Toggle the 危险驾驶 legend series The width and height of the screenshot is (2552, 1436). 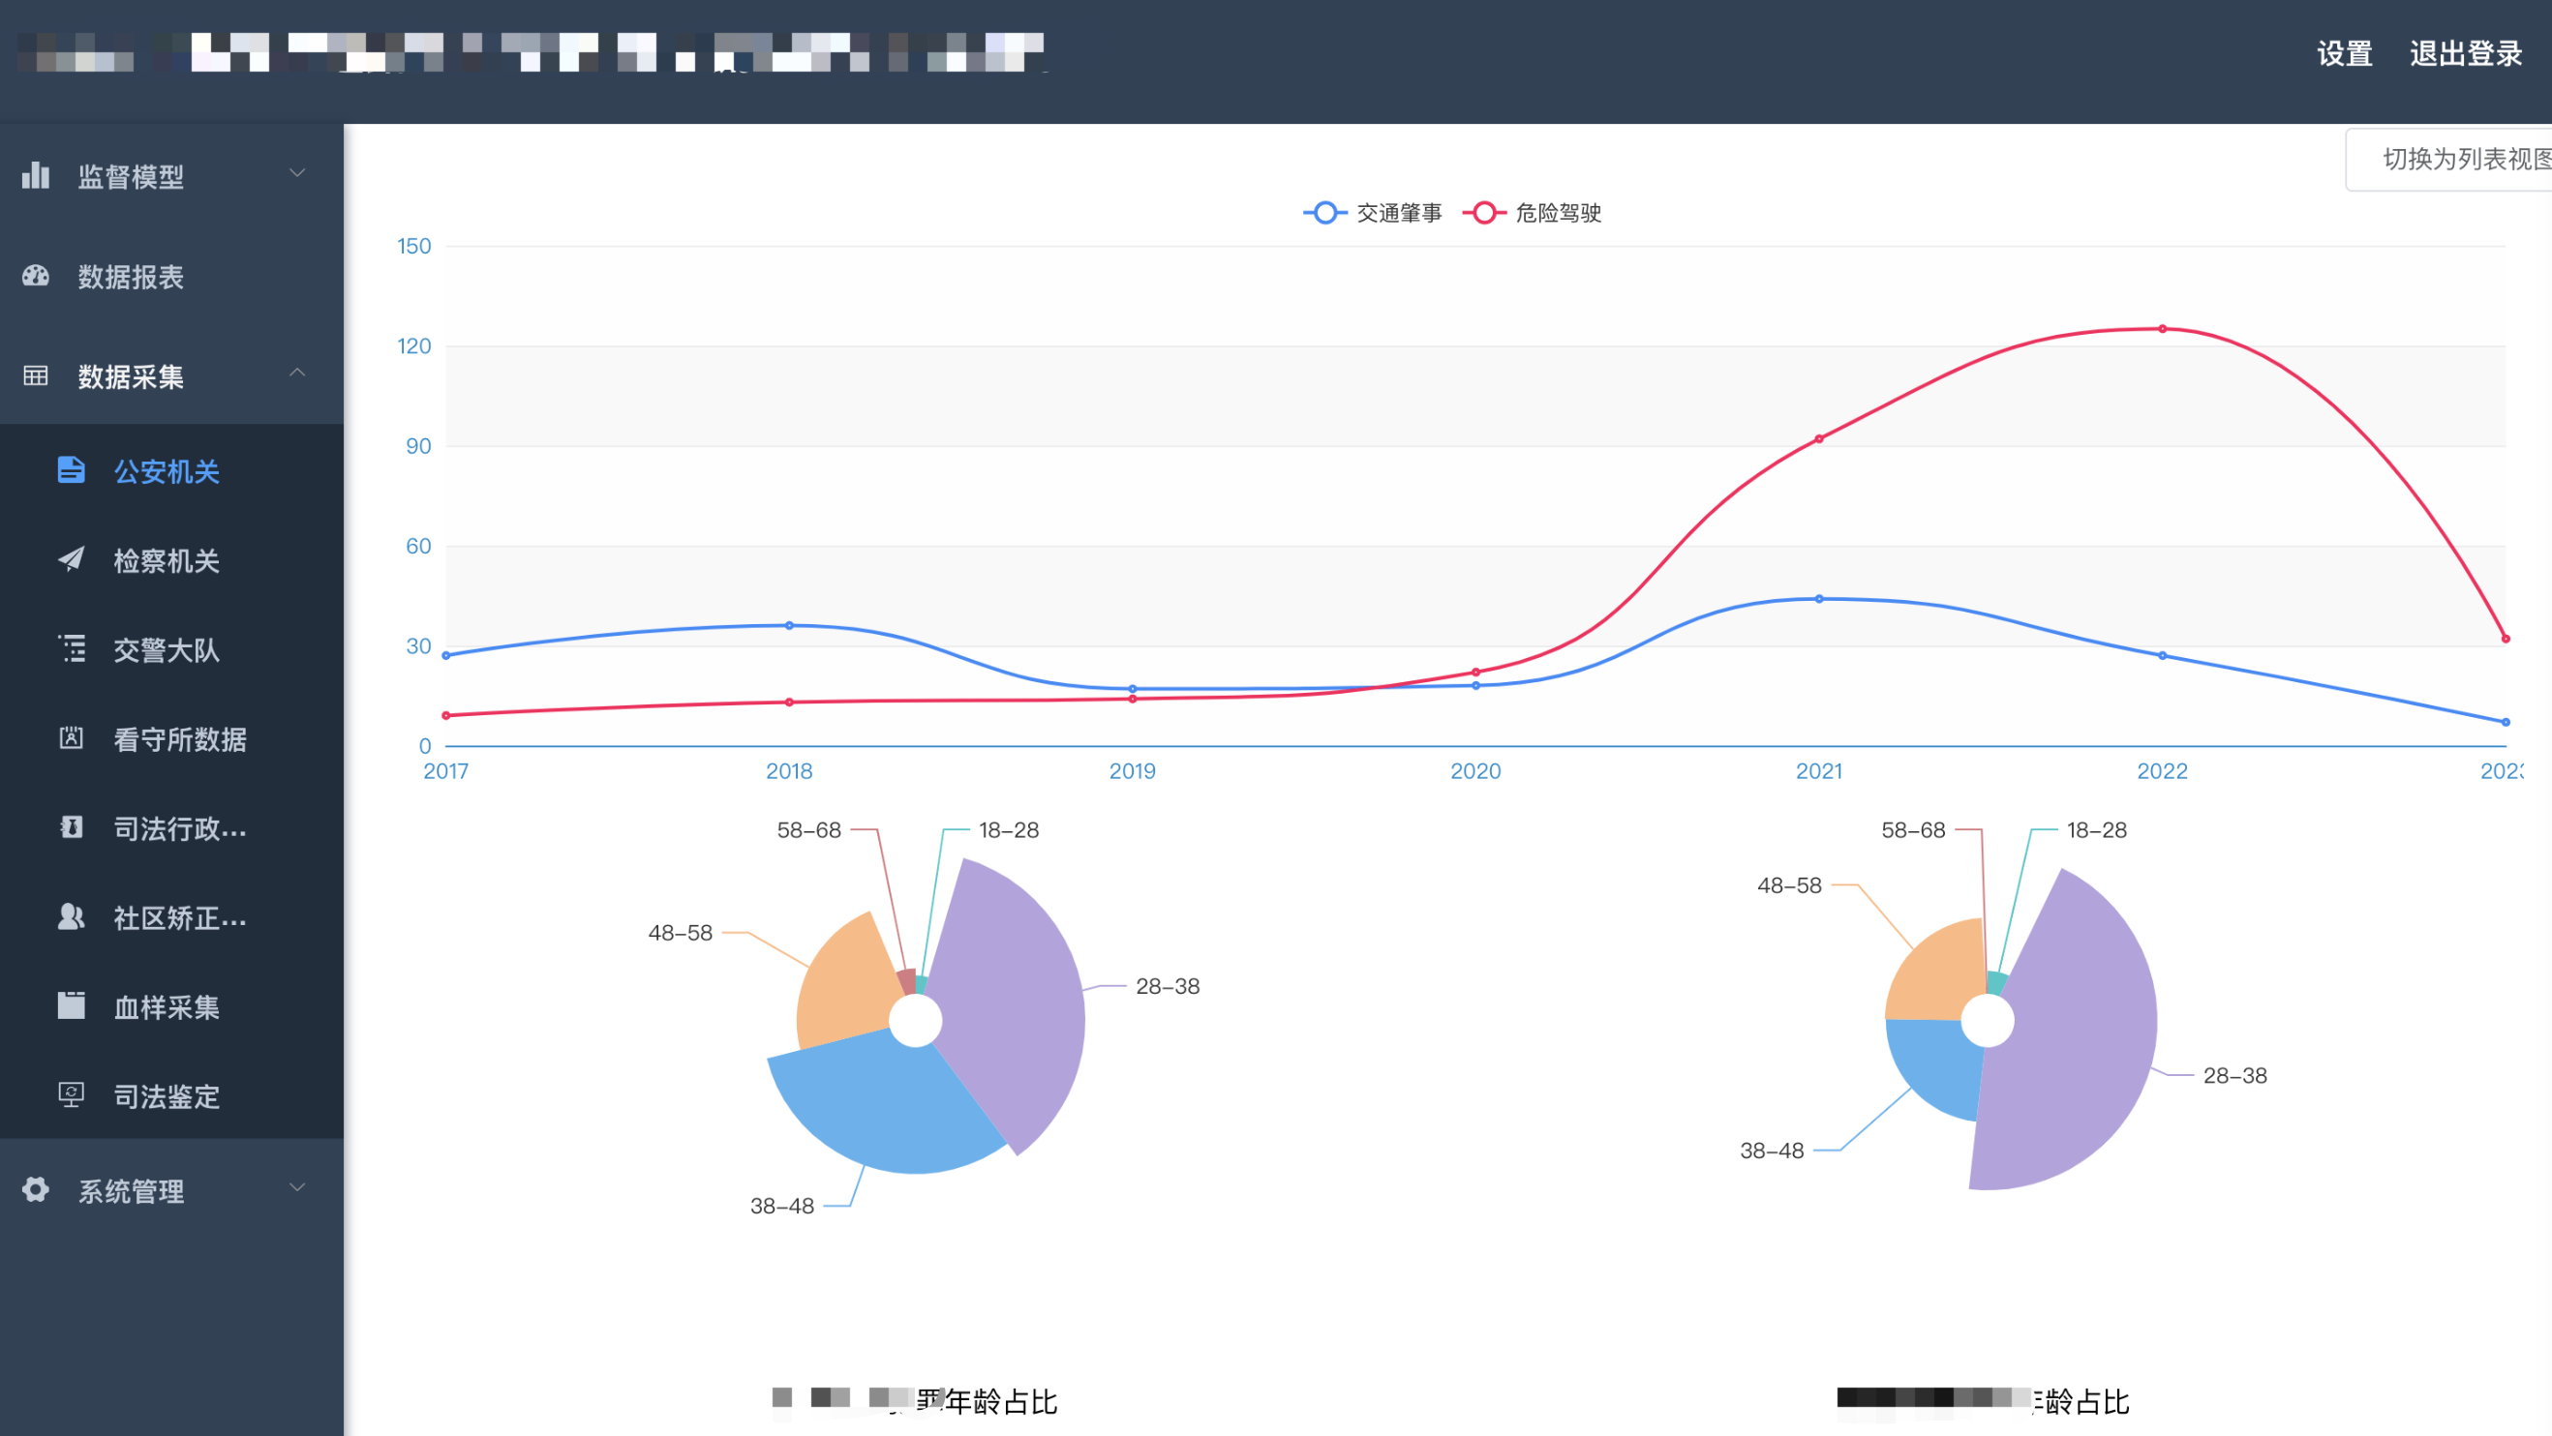(x=1532, y=213)
